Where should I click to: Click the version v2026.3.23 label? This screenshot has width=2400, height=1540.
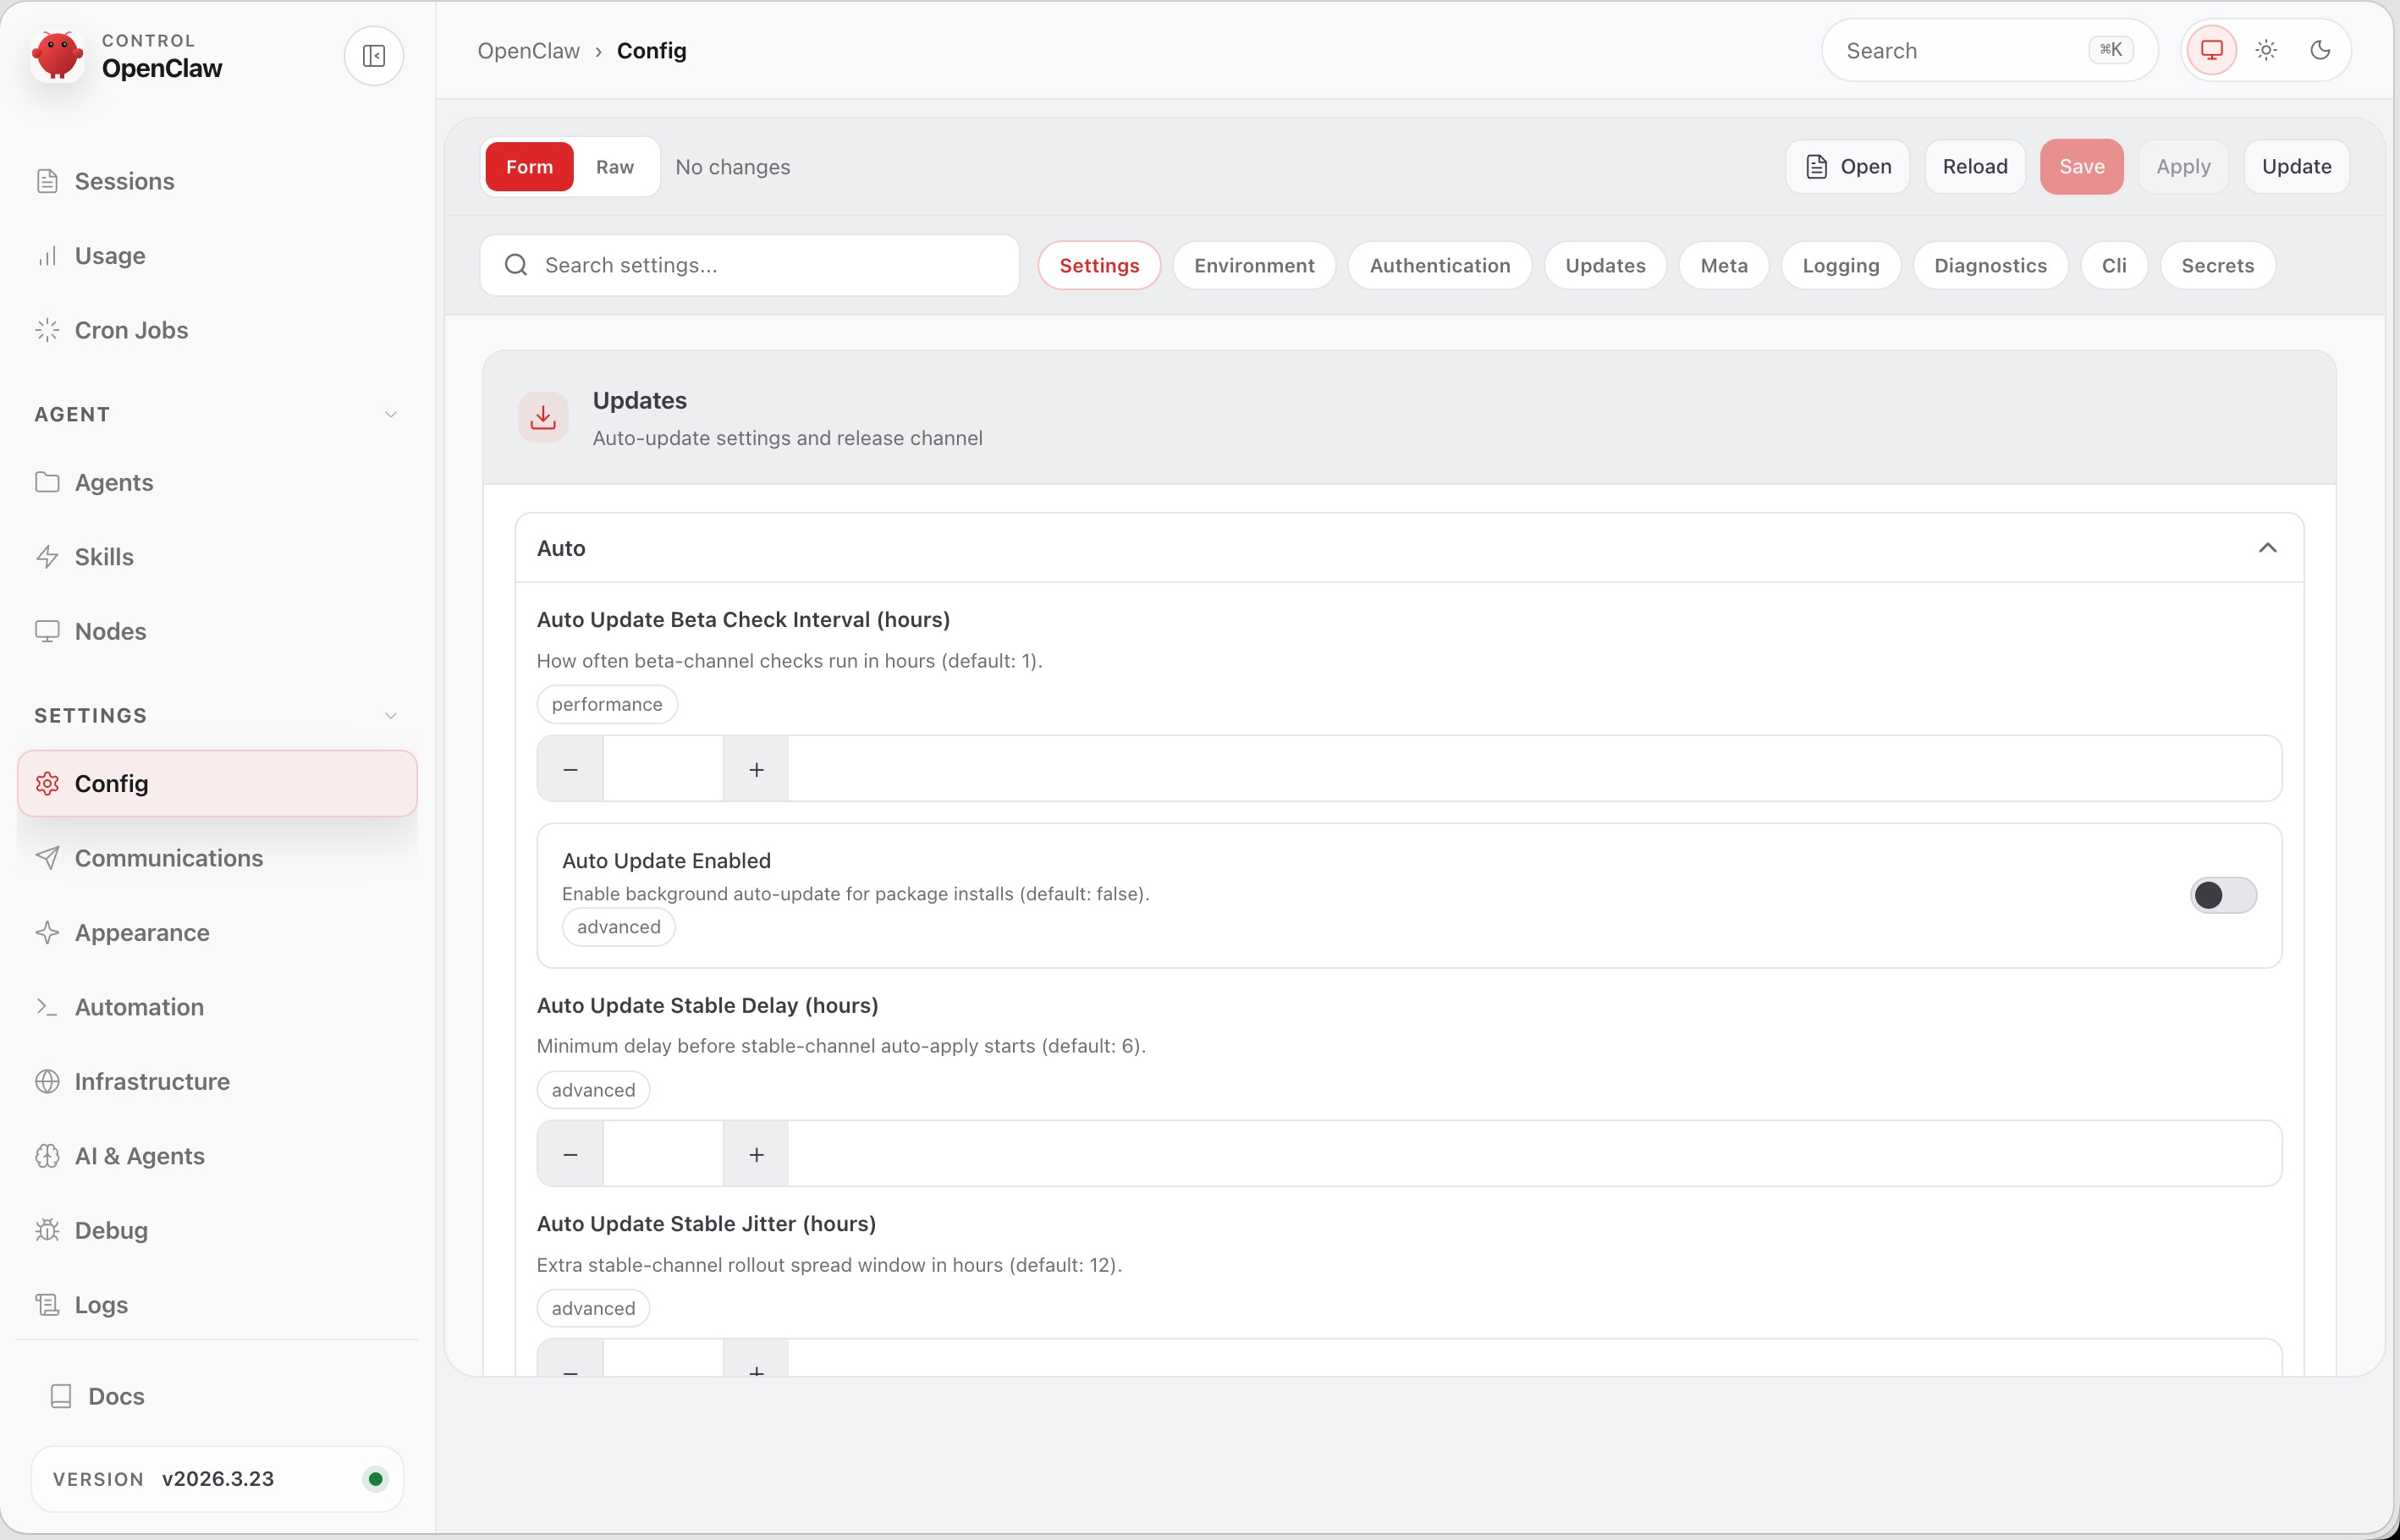coord(218,1479)
